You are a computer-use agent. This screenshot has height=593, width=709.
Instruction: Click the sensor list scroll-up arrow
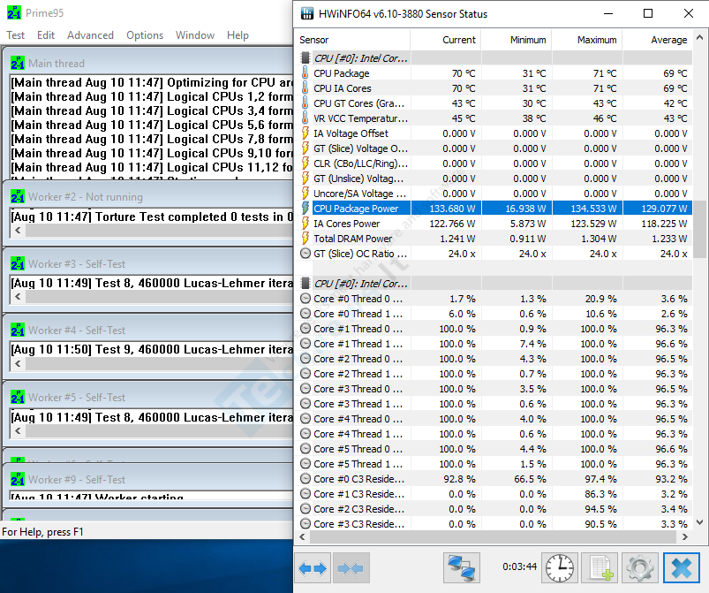(x=699, y=37)
